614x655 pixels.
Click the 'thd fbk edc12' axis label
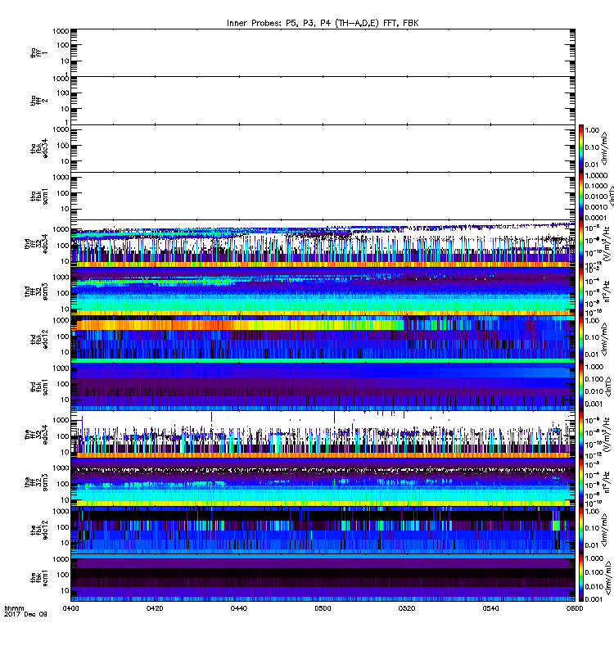coord(38,339)
